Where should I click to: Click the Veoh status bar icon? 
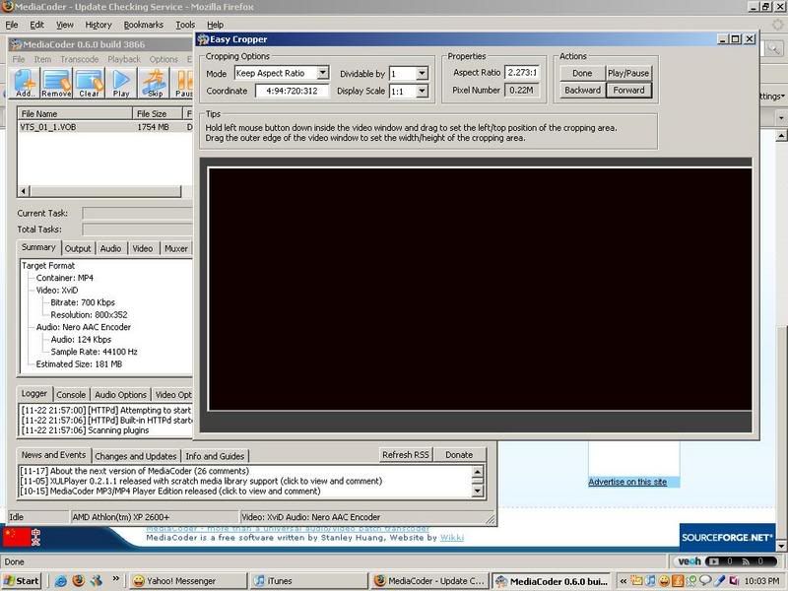689,560
